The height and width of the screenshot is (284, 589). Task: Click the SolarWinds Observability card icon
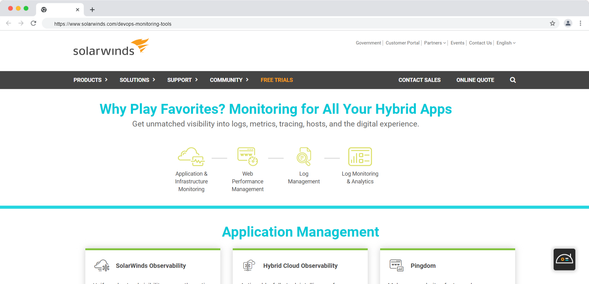click(x=102, y=266)
